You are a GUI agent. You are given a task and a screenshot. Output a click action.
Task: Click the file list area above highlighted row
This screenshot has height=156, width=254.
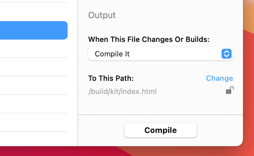[x=34, y=11]
